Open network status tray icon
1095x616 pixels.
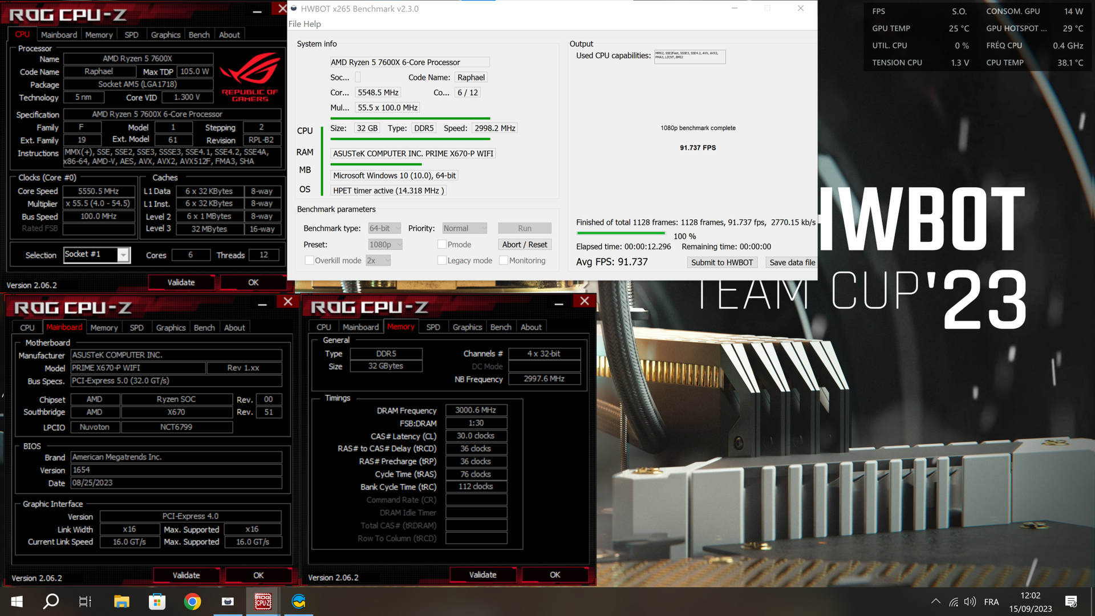pyautogui.click(x=954, y=602)
